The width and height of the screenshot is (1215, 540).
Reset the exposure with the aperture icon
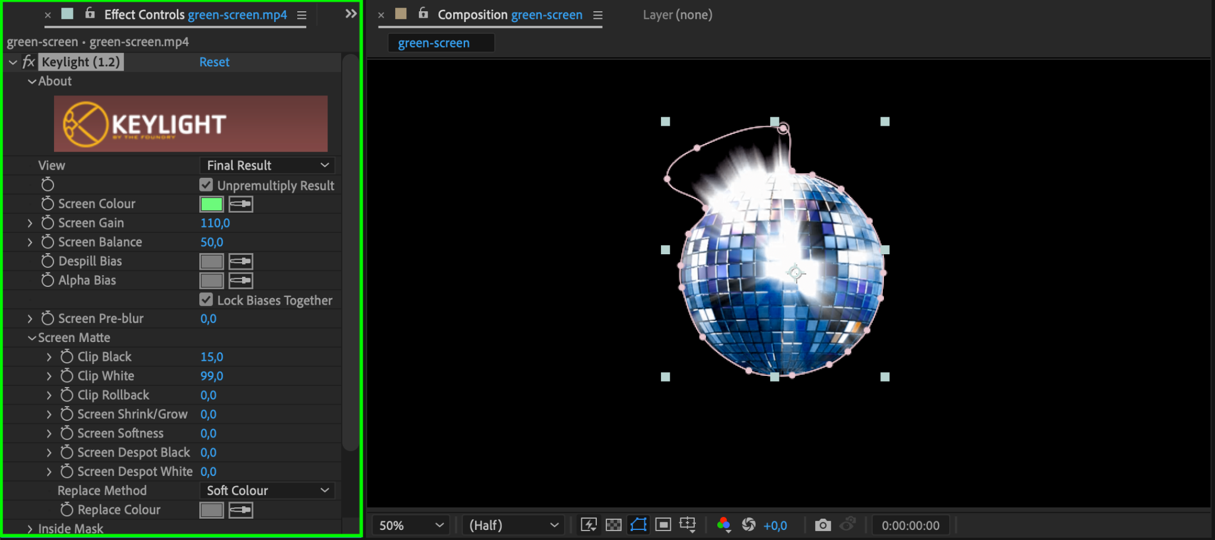pyautogui.click(x=749, y=525)
